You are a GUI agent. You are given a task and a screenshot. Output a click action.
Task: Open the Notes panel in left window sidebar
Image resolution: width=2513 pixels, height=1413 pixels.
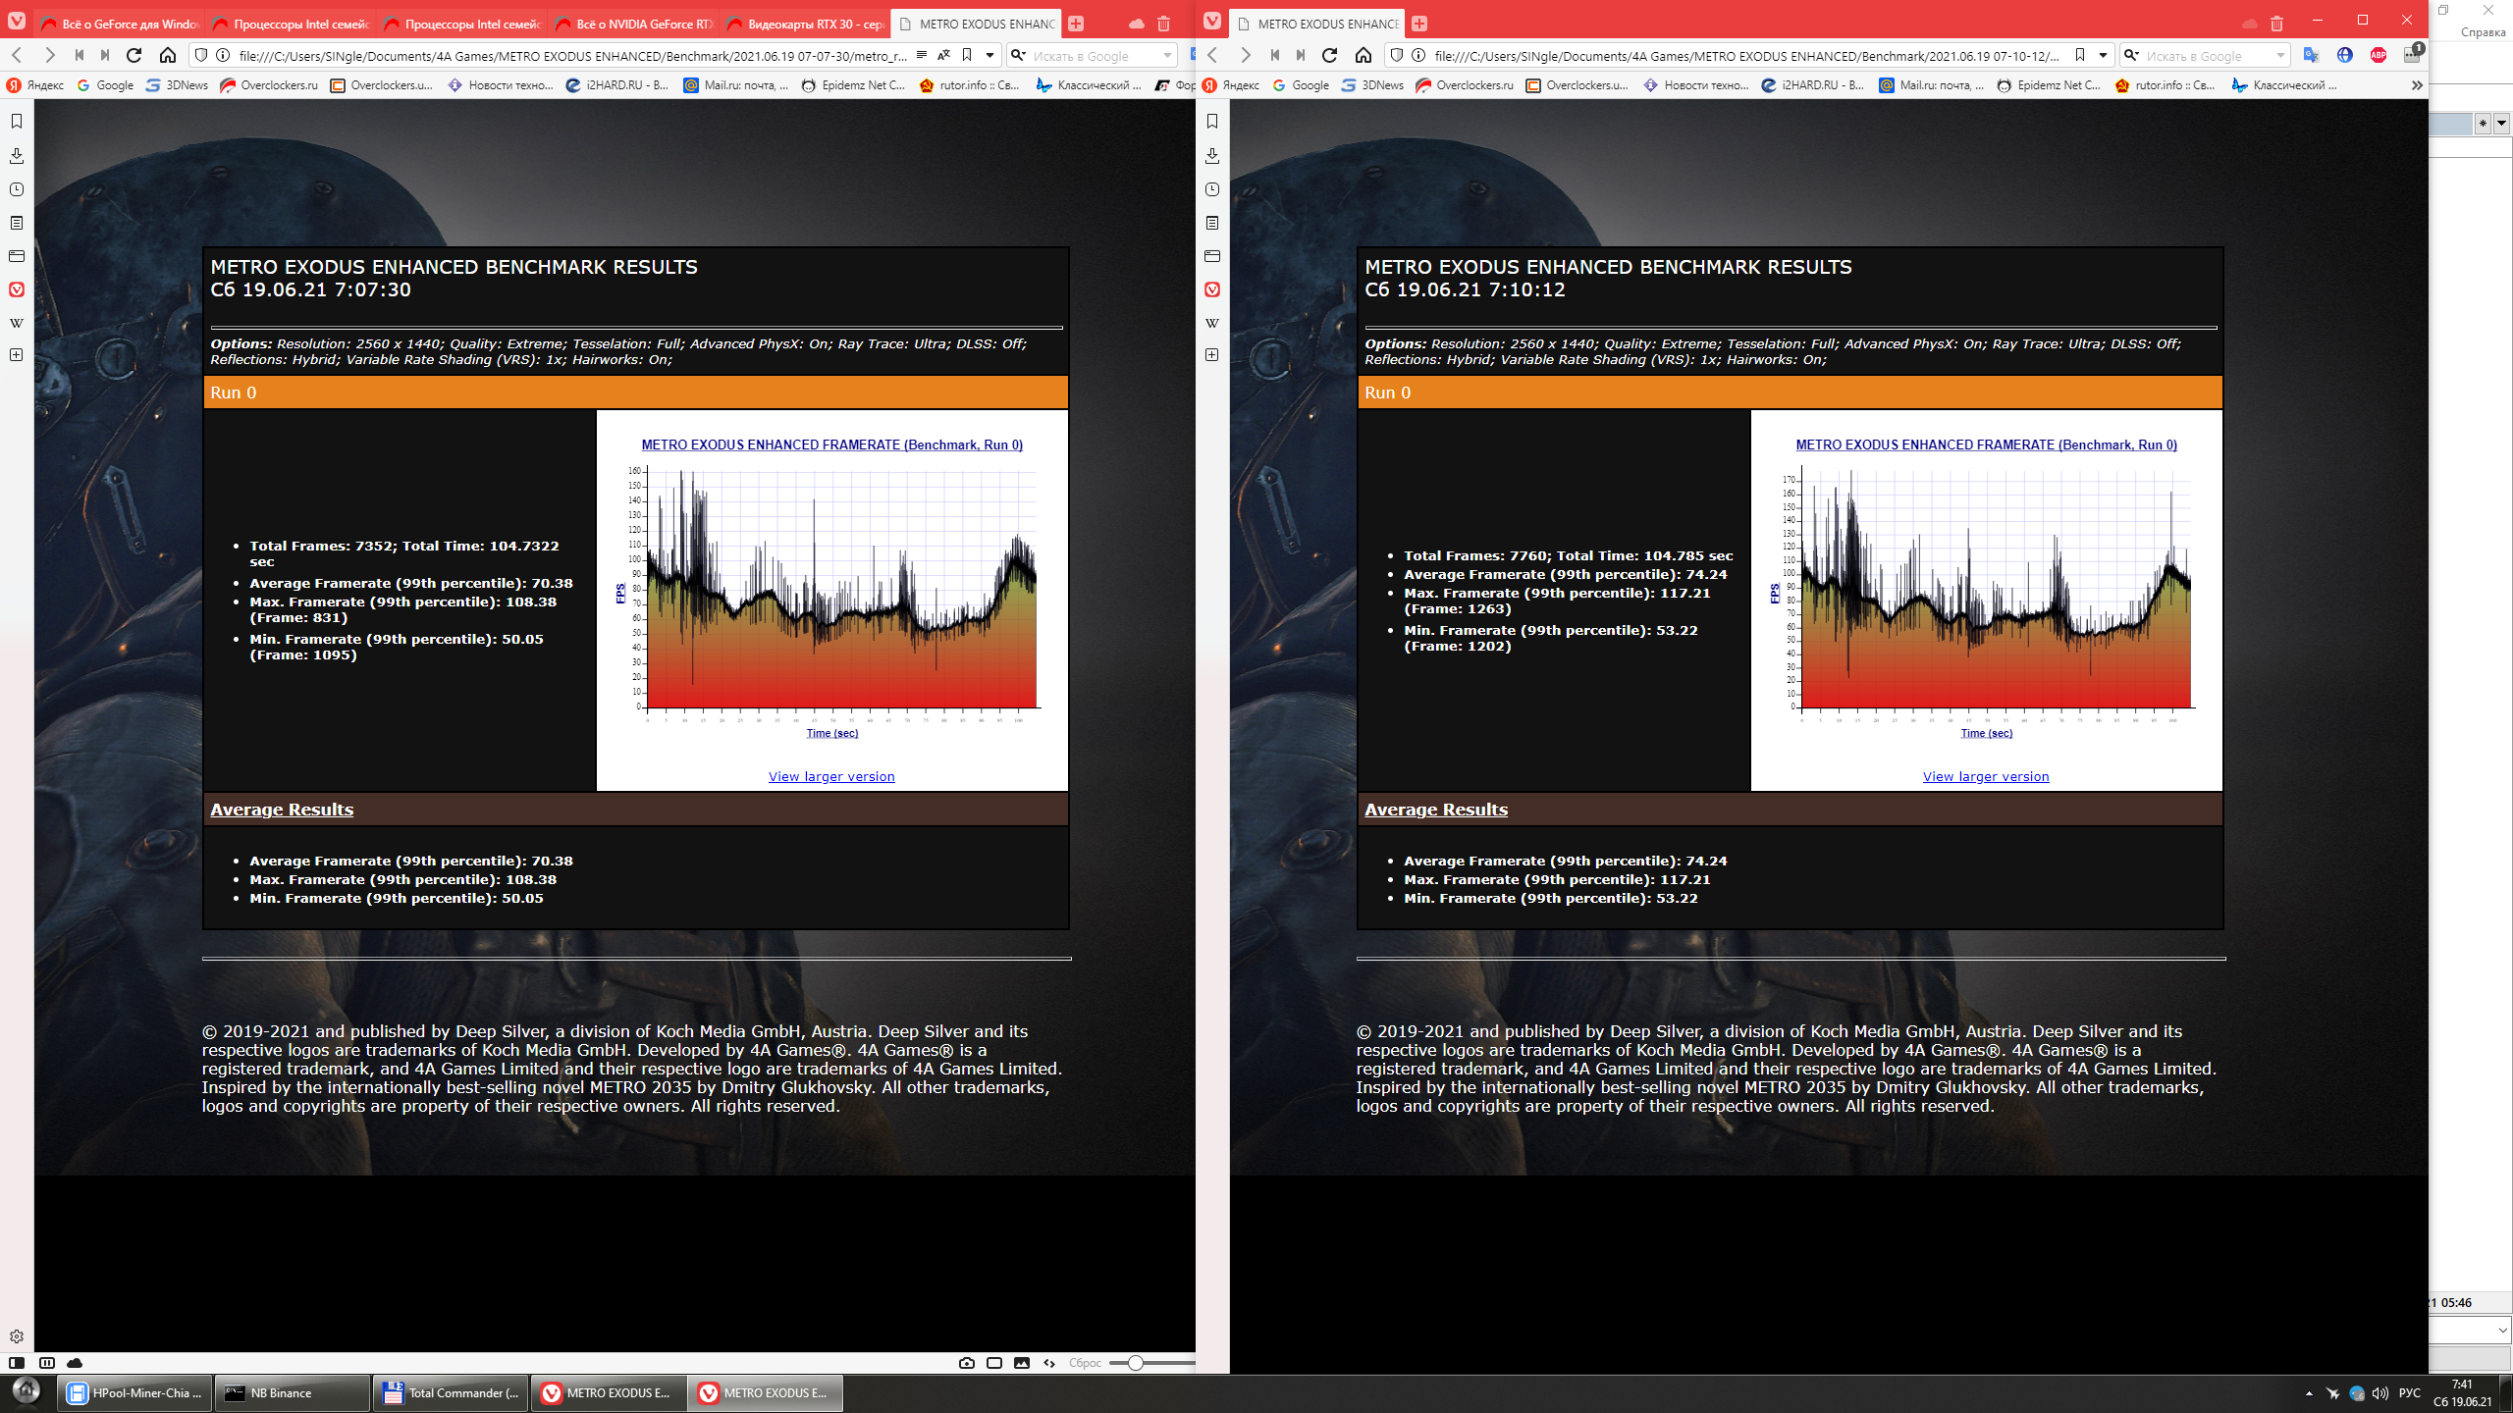pyautogui.click(x=17, y=223)
